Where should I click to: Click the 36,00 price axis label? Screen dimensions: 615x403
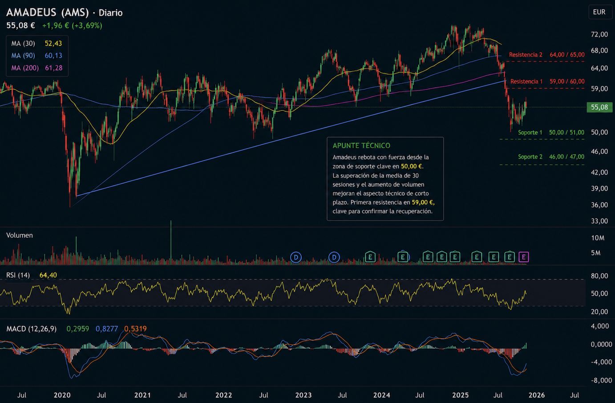(599, 205)
